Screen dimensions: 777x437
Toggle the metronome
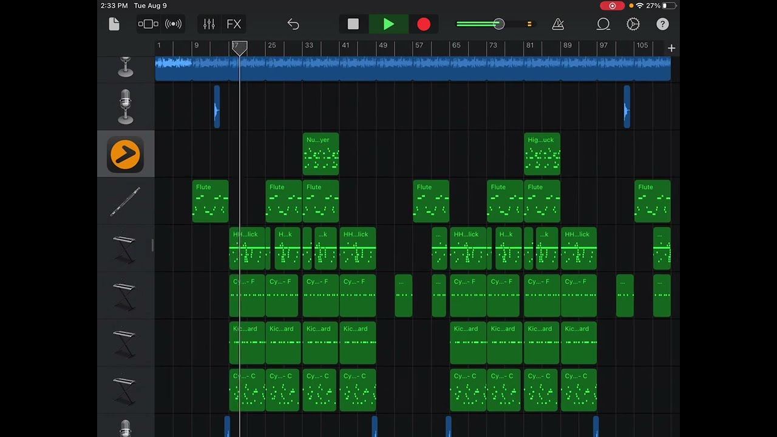click(558, 24)
